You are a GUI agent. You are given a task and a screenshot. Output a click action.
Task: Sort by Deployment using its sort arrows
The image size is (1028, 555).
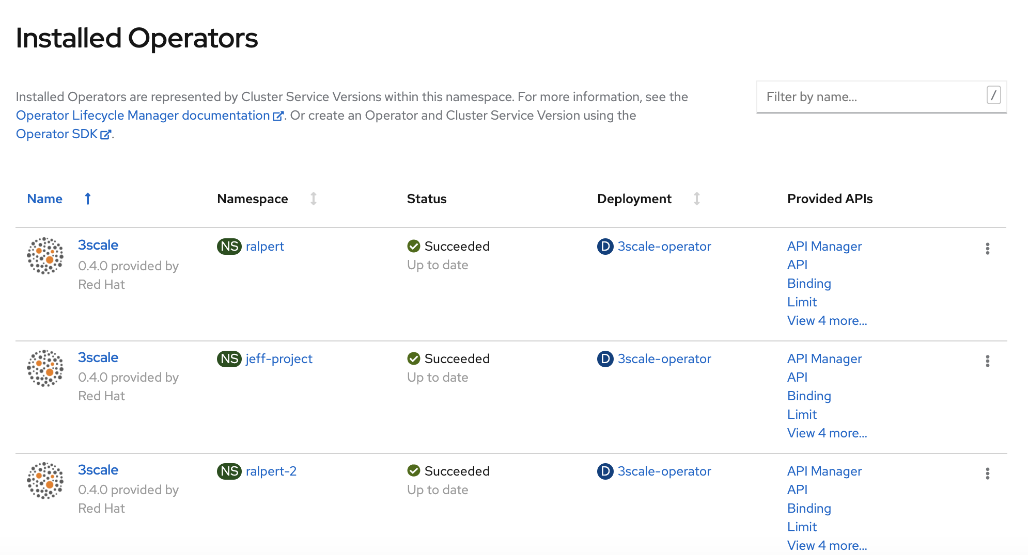(x=697, y=199)
